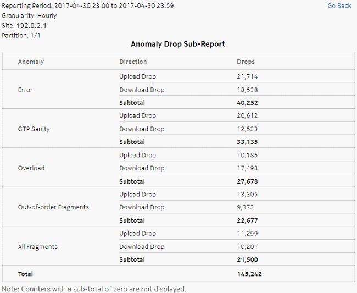Select the Overload anomaly label
This screenshot has height=293, width=357.
[x=31, y=168]
